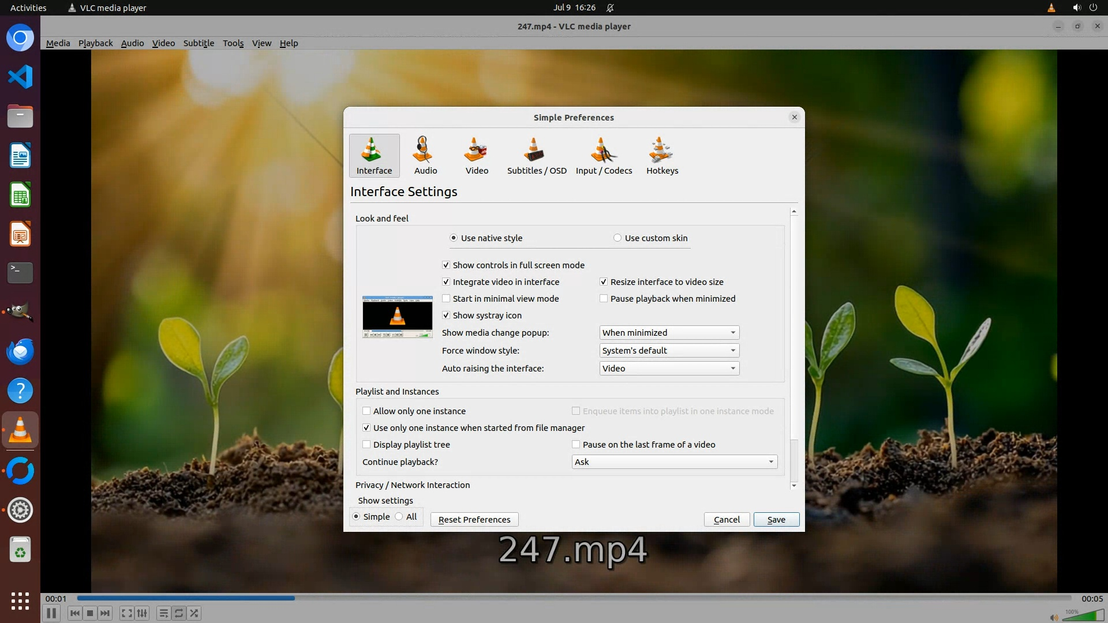Image resolution: width=1108 pixels, height=623 pixels.
Task: Click the video seek progress bar
Action: [x=574, y=598]
